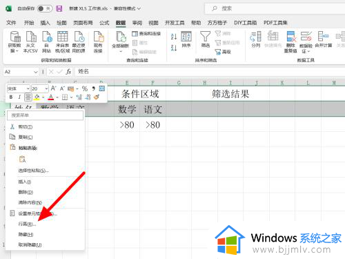The width and height of the screenshot is (345, 259).
Task: Choose Hide (隐藏) in context menu
Action: point(45,235)
